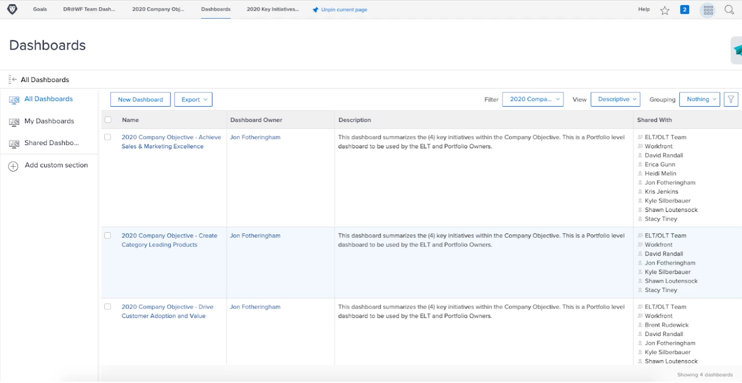
Task: Click the Shared Dashboards sidebar icon
Action: 14,144
